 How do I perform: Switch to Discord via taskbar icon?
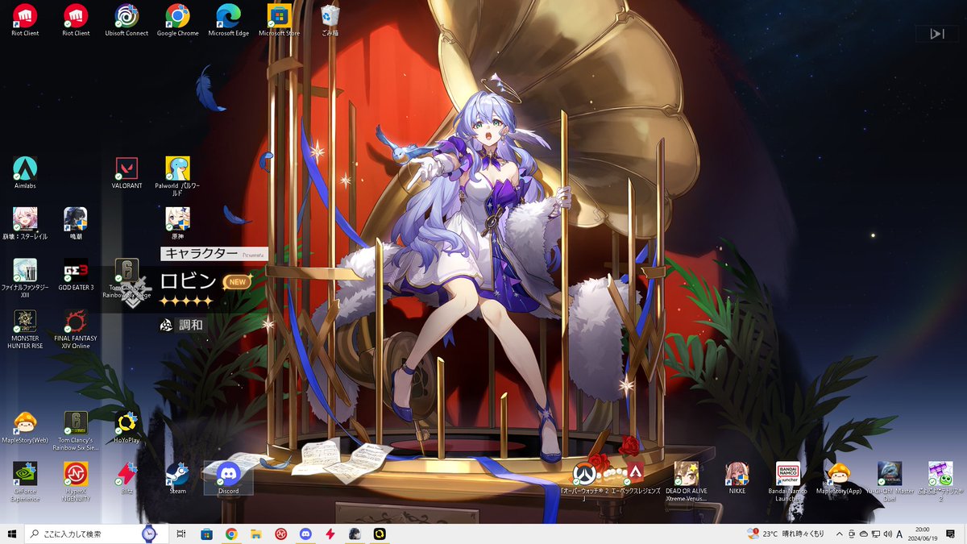305,534
